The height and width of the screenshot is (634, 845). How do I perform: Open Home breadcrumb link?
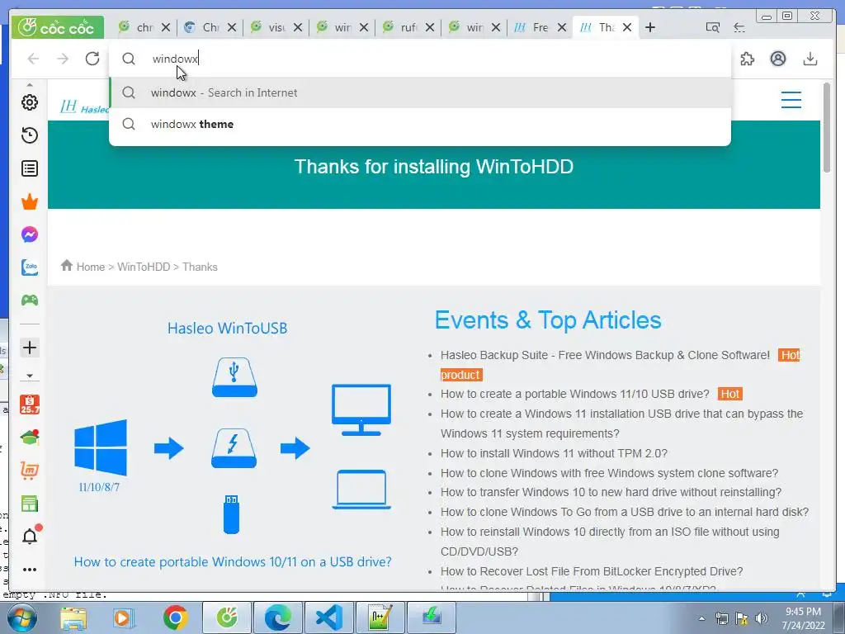click(x=91, y=267)
